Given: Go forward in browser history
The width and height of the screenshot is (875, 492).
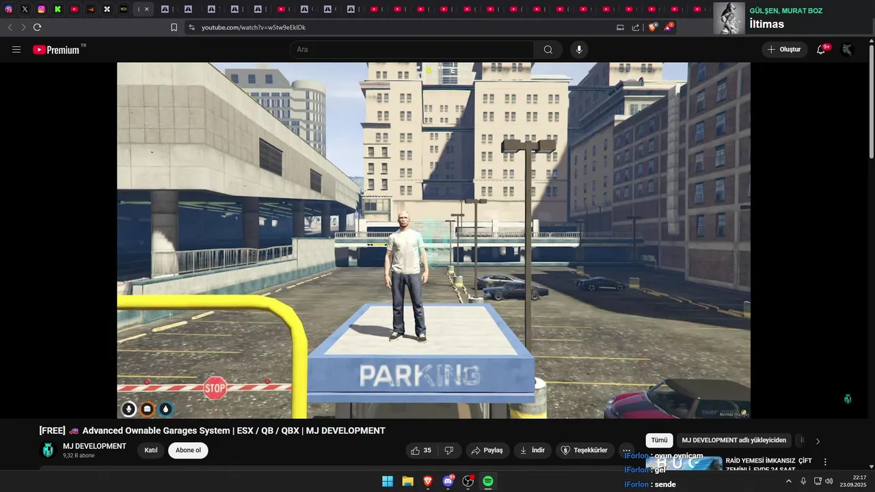Looking at the screenshot, I should [23, 27].
